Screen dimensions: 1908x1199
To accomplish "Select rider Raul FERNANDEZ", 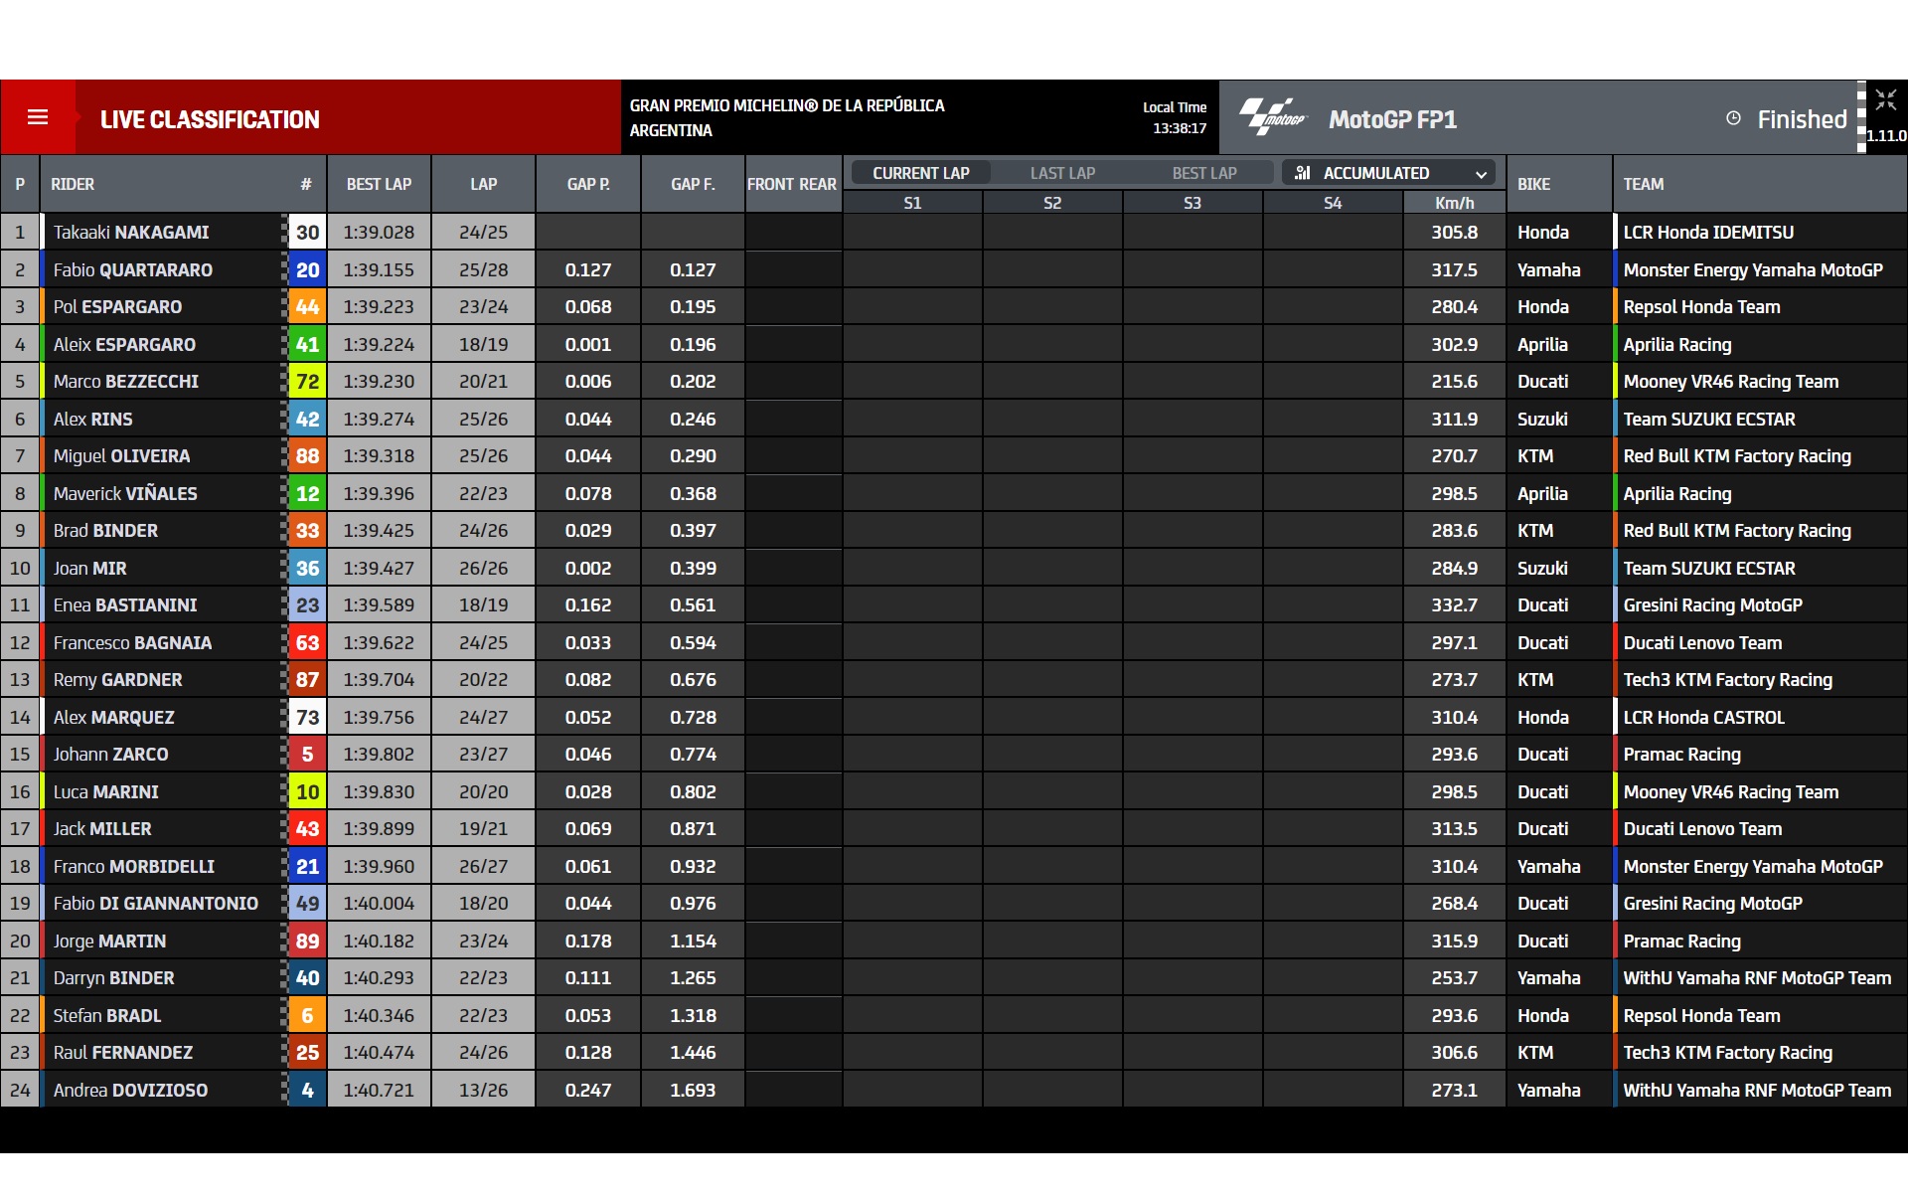I will pos(123,1052).
